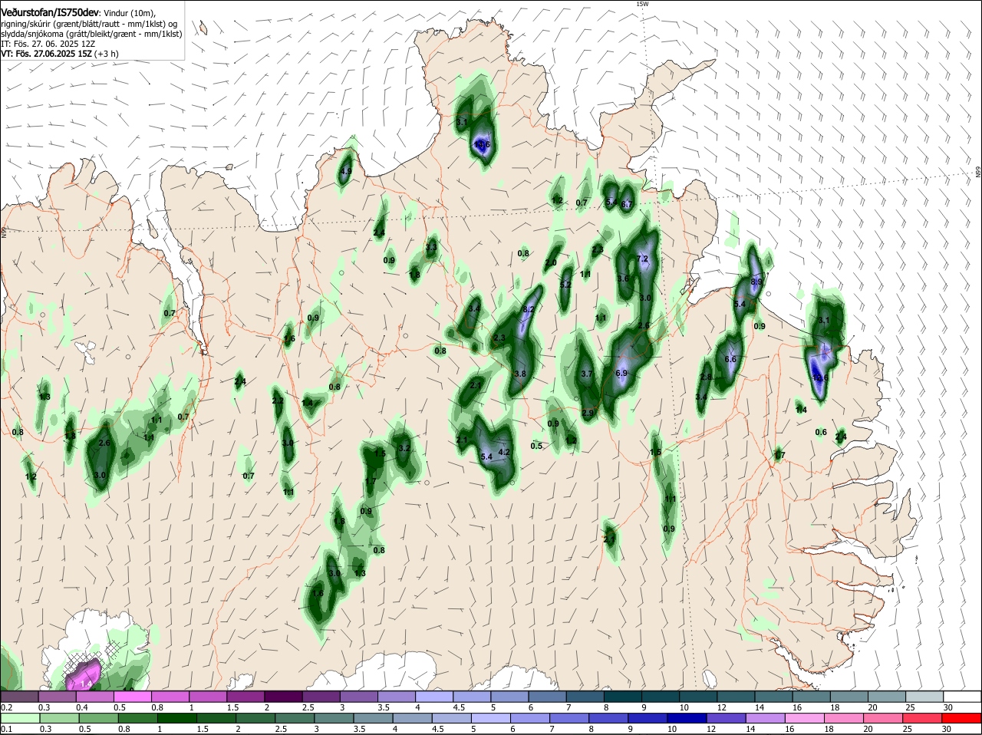
Task: Click the 7.2 precipitation value on the map
Action: coord(643,259)
